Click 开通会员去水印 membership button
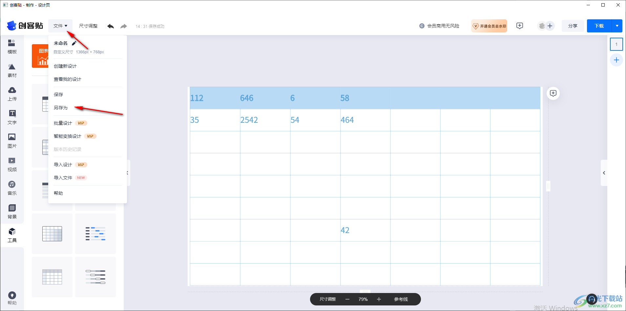626x311 pixels. (x=489, y=26)
